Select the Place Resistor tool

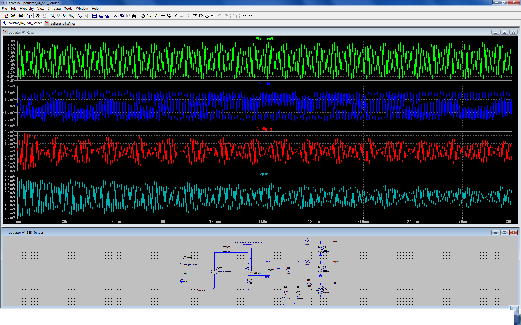176,16
